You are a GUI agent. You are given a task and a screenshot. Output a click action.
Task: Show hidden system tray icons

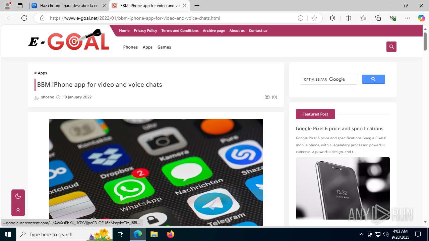point(361,234)
